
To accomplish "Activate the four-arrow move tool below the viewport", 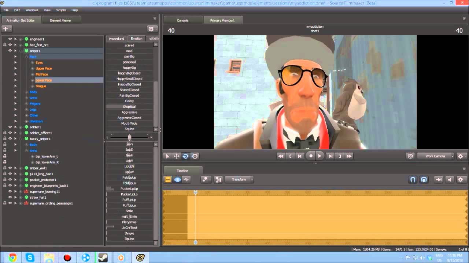I will click(177, 156).
